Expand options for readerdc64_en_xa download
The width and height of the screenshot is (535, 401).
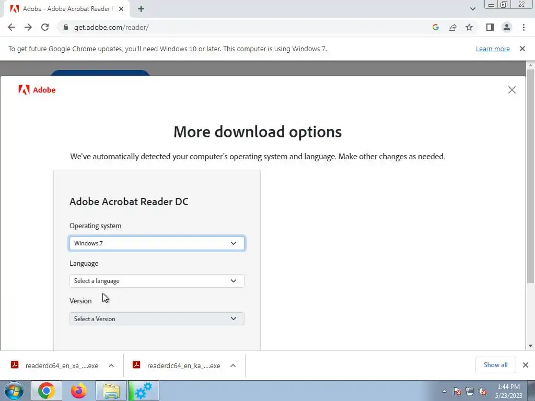[x=111, y=365]
